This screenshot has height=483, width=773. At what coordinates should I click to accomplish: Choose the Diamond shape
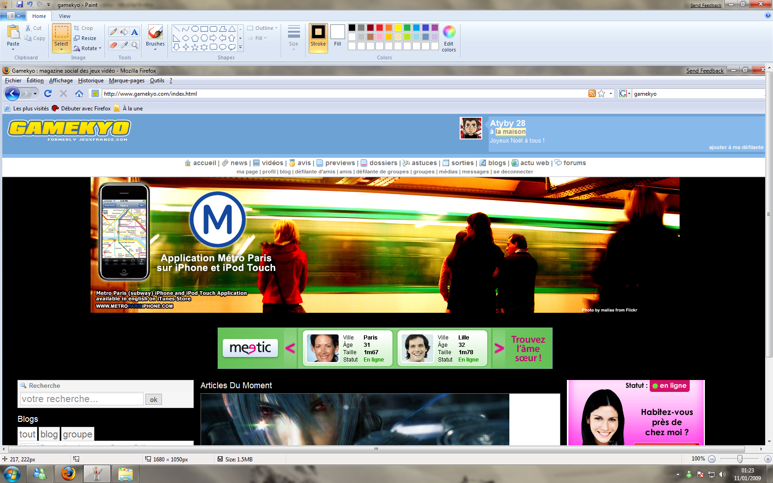pos(185,38)
